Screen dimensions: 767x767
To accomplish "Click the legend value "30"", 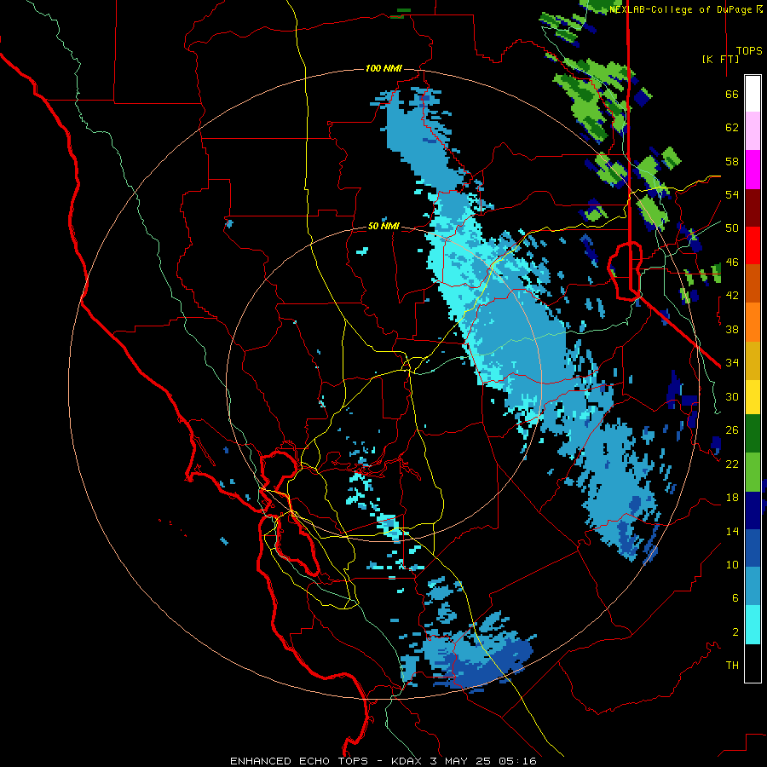I will click(x=732, y=396).
